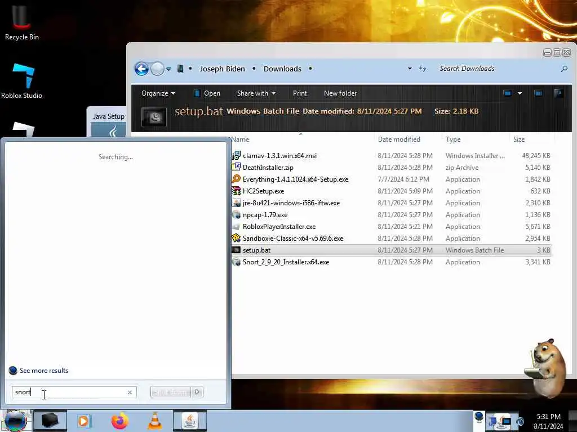Launch Firefox from the taskbar

119,421
